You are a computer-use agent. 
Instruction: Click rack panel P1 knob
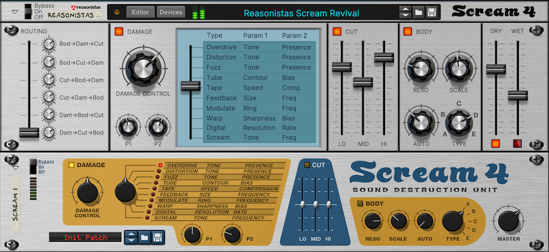[192, 235]
